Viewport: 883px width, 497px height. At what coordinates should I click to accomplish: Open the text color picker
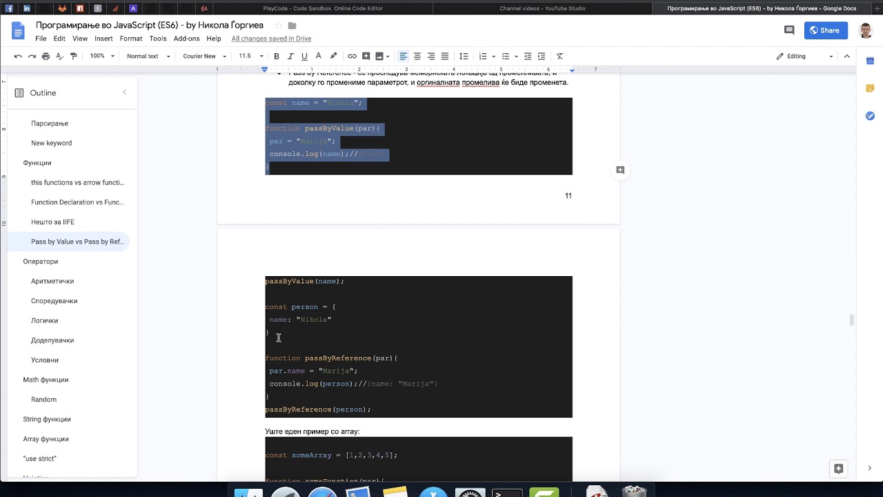[x=318, y=56]
